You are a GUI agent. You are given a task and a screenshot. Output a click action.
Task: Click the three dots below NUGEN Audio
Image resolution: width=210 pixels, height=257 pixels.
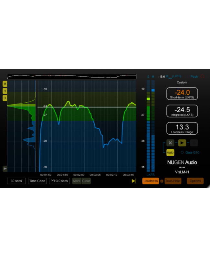(182, 167)
